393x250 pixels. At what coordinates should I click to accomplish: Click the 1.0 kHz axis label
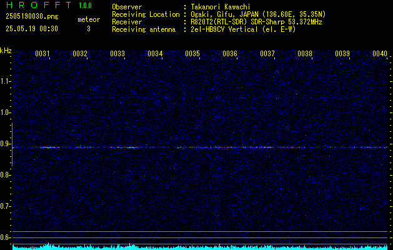5,112
